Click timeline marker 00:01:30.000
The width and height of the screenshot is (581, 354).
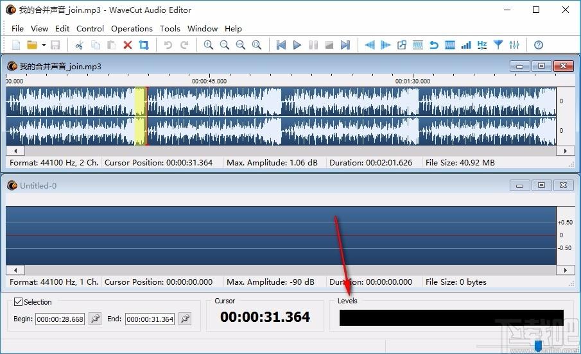(x=412, y=81)
